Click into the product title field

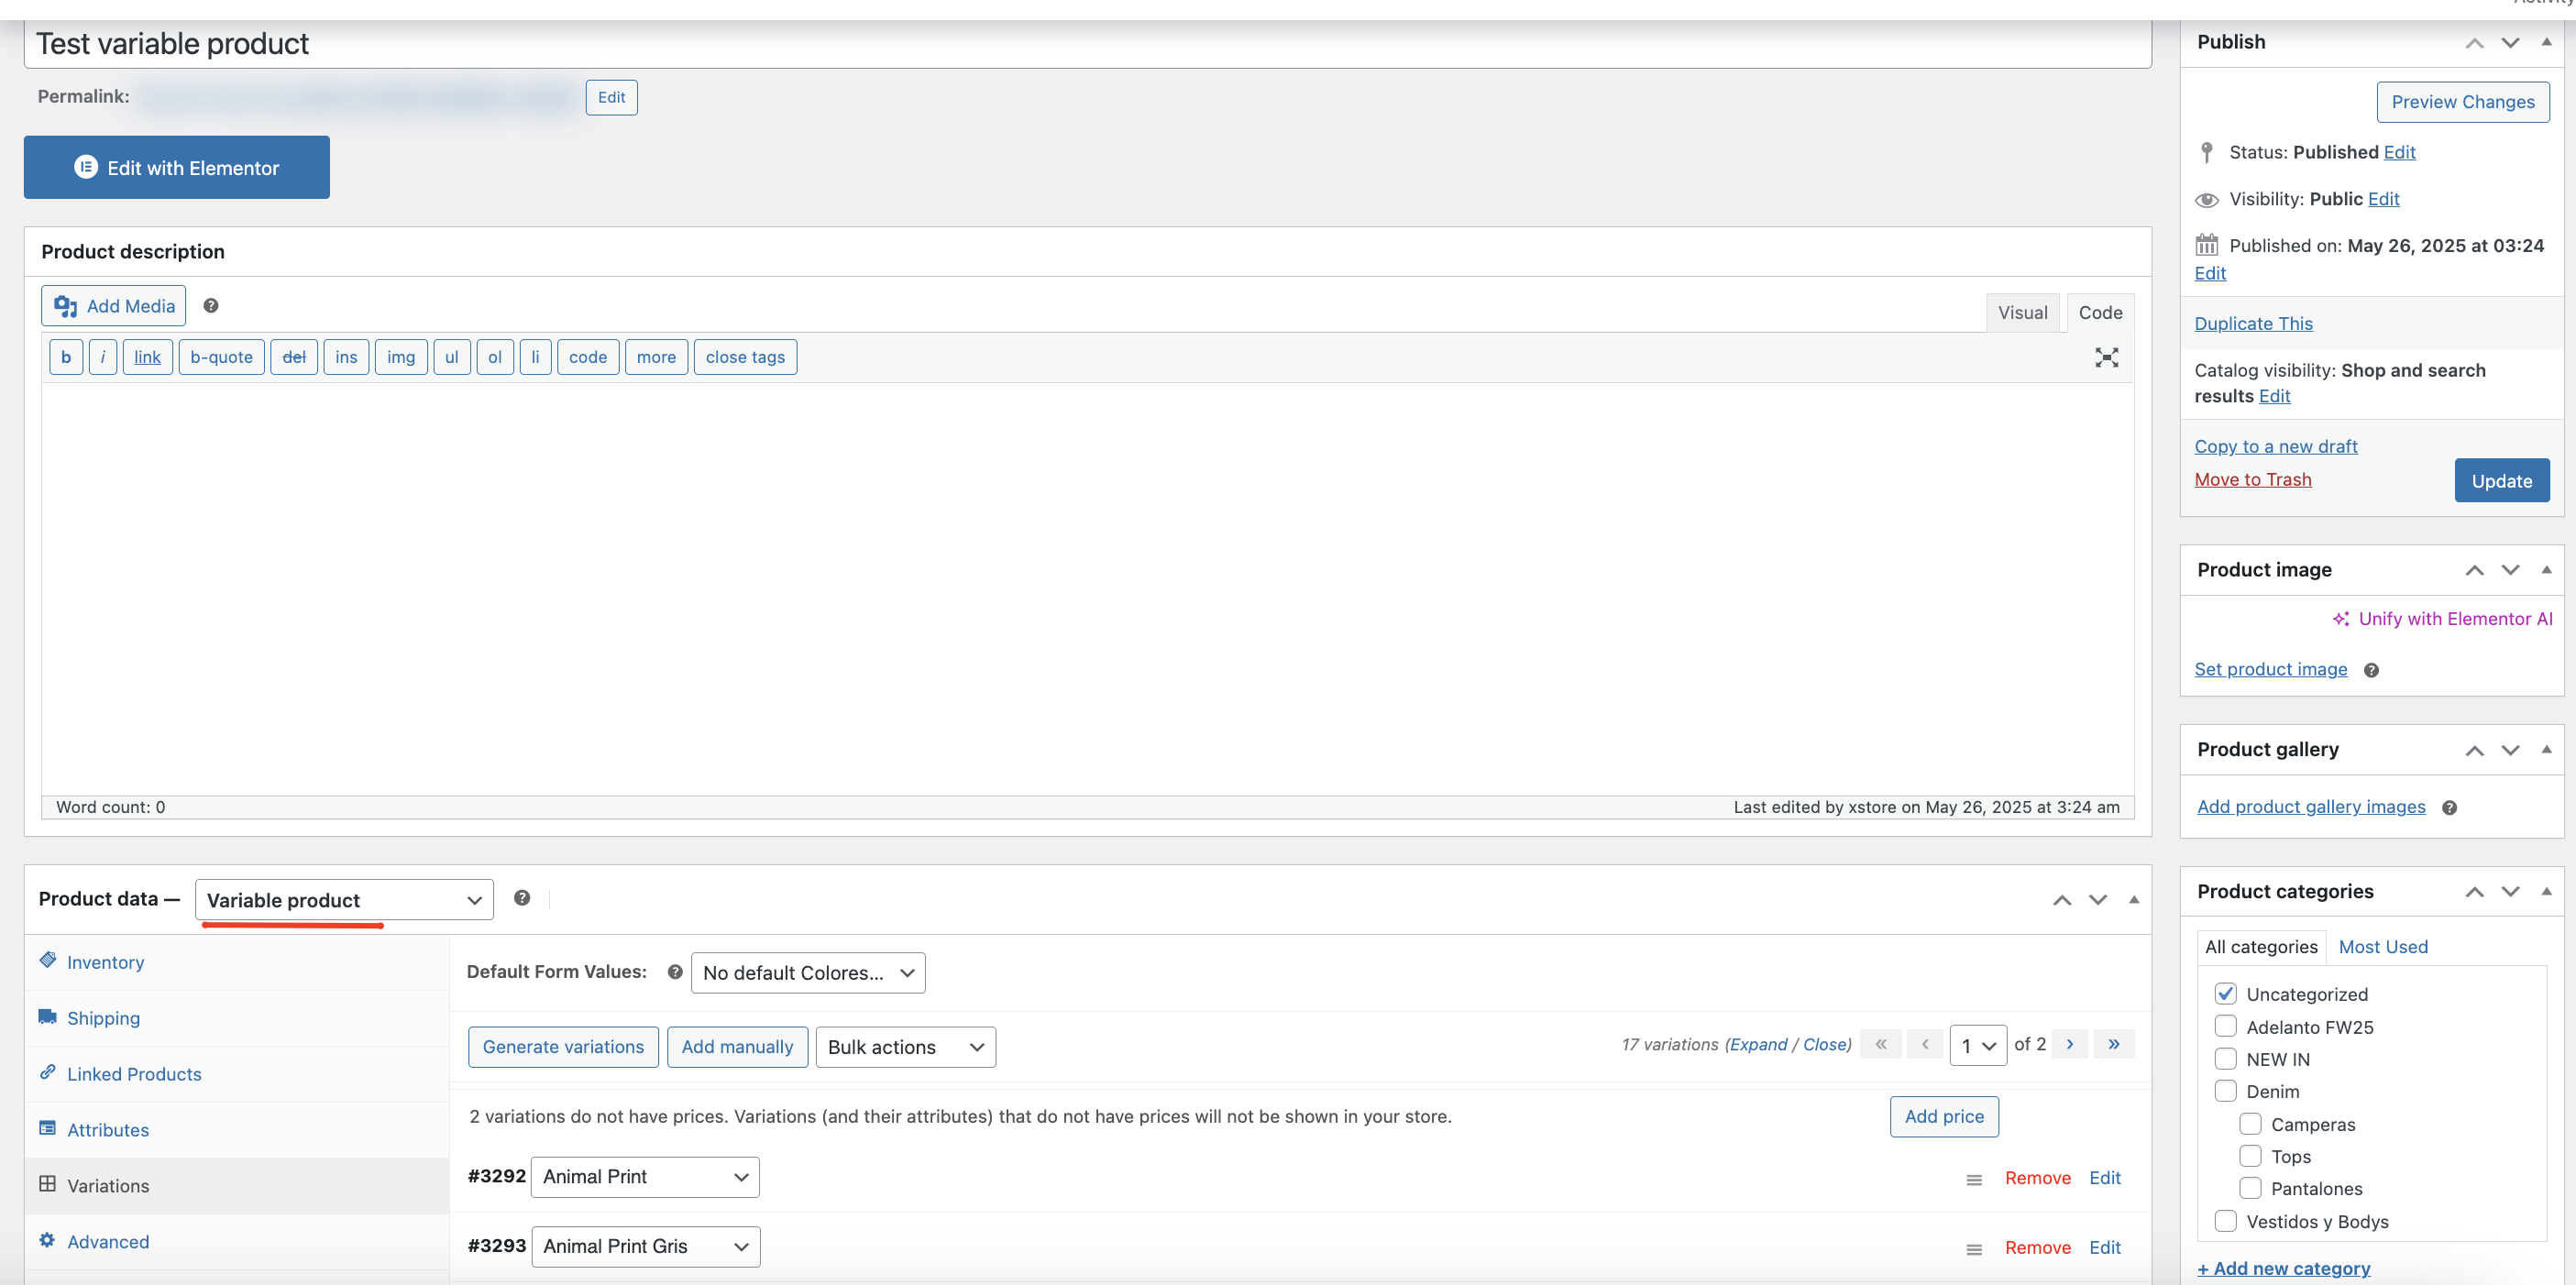1087,44
